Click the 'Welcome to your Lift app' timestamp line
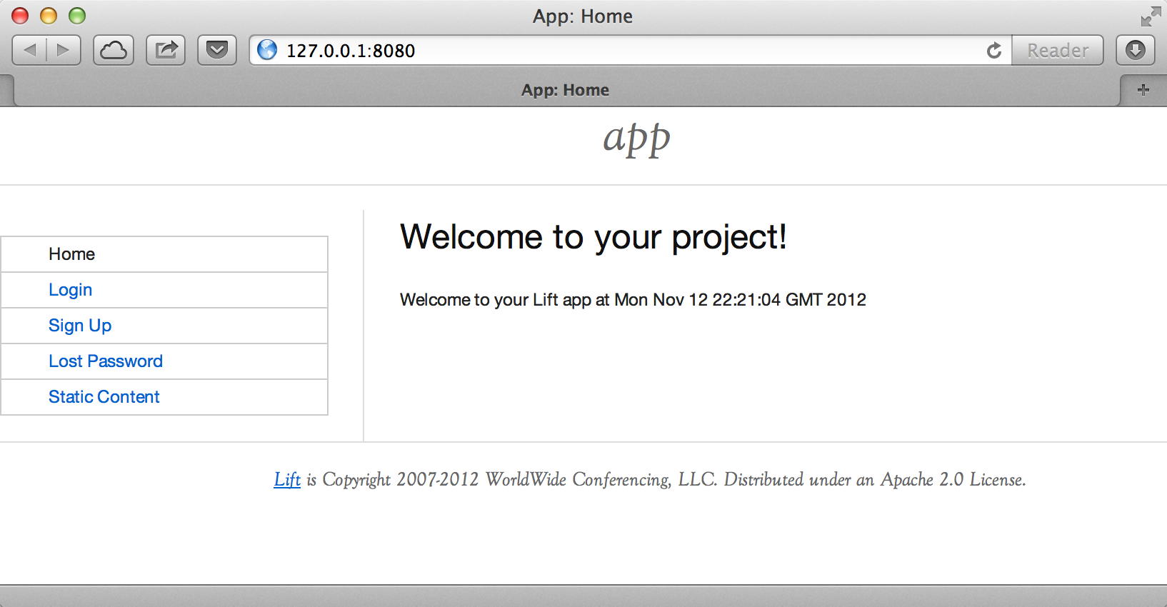 coord(633,299)
